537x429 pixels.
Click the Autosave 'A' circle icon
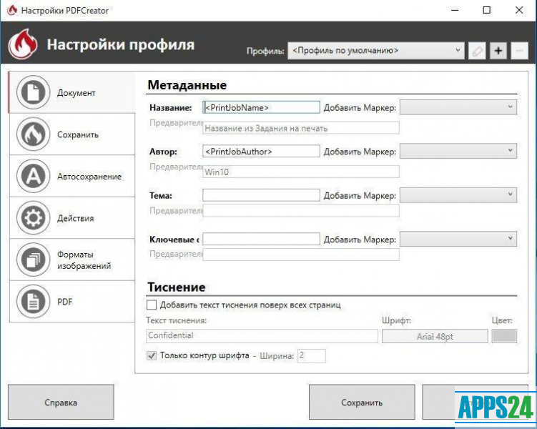33,176
